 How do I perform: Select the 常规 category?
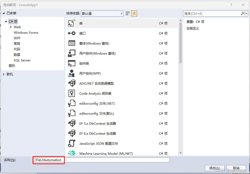click(x=17, y=43)
